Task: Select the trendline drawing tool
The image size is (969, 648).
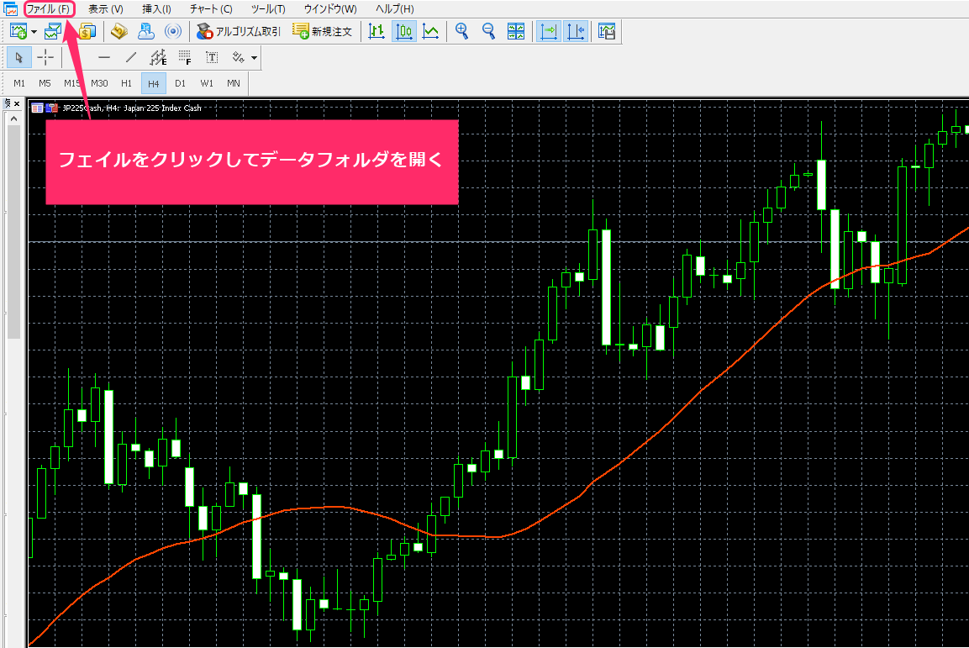Action: coord(130,57)
